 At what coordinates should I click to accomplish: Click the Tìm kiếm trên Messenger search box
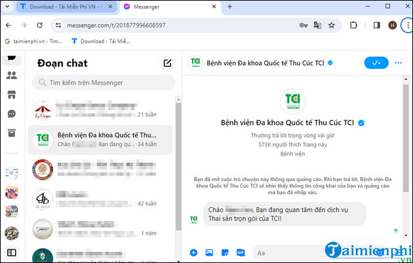[x=104, y=83]
